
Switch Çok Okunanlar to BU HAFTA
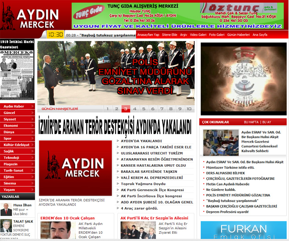(x=251, y=122)
